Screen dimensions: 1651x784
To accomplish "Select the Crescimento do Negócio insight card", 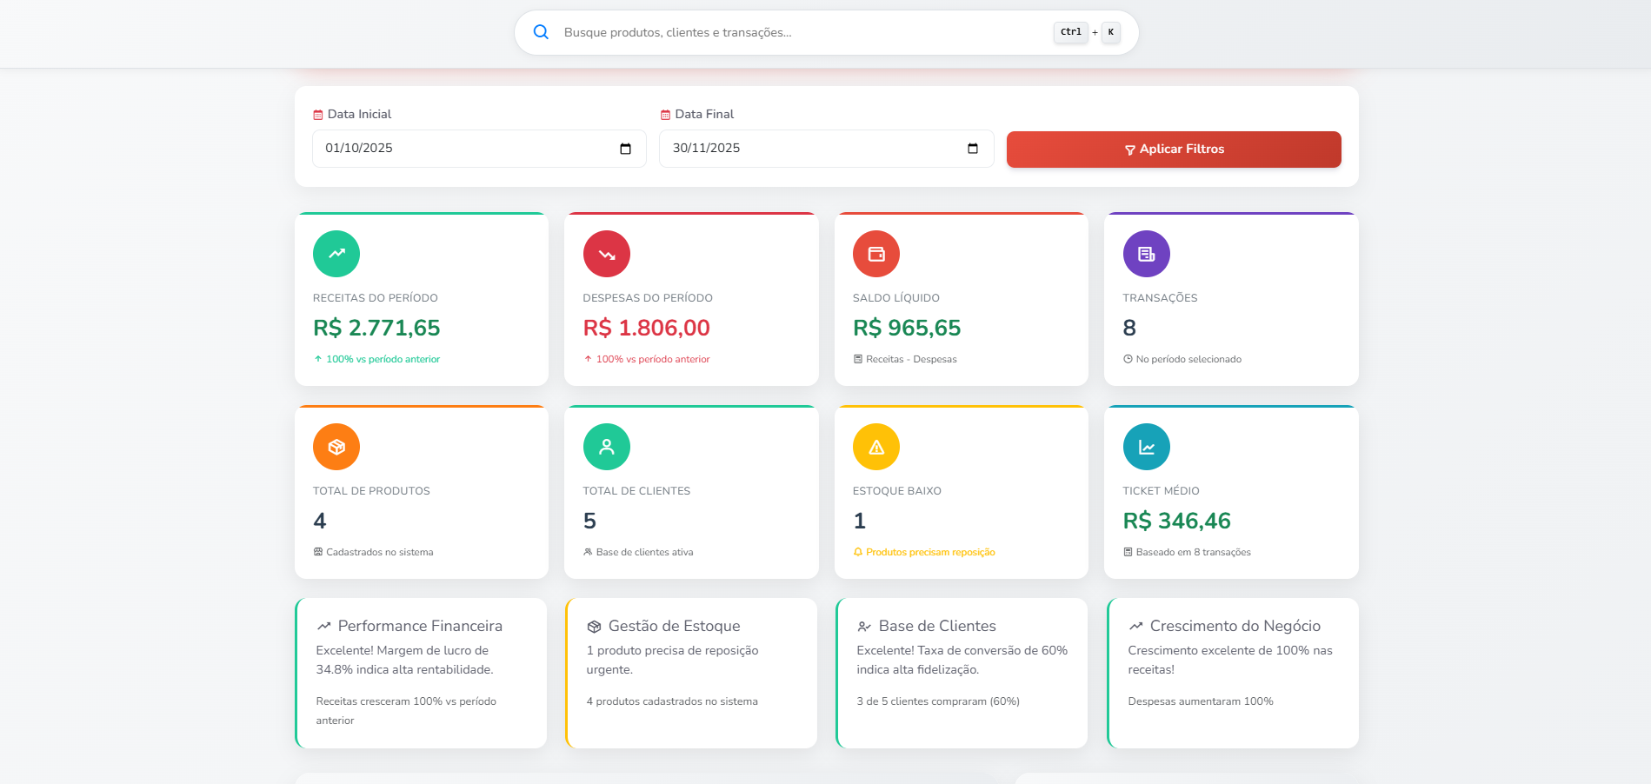I will [x=1234, y=673].
